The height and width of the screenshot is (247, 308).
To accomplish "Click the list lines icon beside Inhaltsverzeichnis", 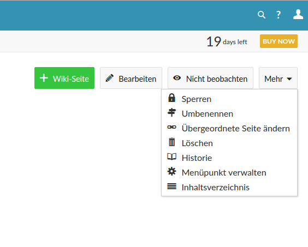I will [171, 186].
